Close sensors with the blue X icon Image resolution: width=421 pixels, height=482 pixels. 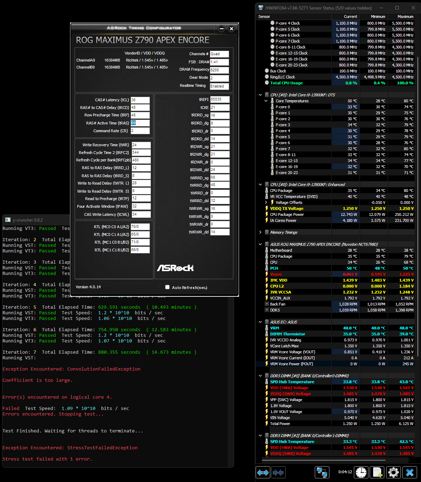pos(409,473)
